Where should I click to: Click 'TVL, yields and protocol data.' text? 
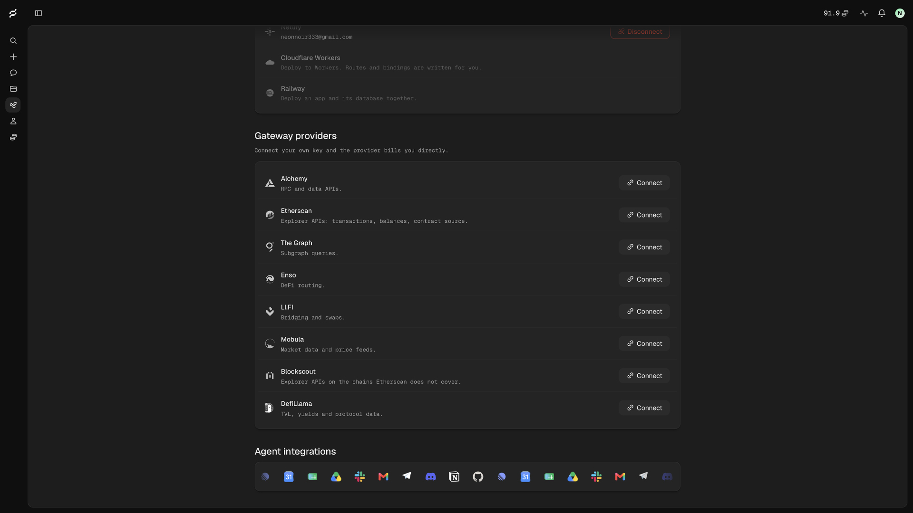tap(332, 414)
